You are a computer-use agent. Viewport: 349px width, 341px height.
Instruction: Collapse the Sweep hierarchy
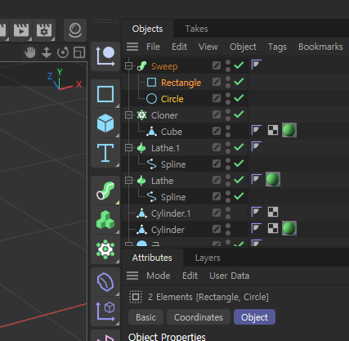[128, 66]
